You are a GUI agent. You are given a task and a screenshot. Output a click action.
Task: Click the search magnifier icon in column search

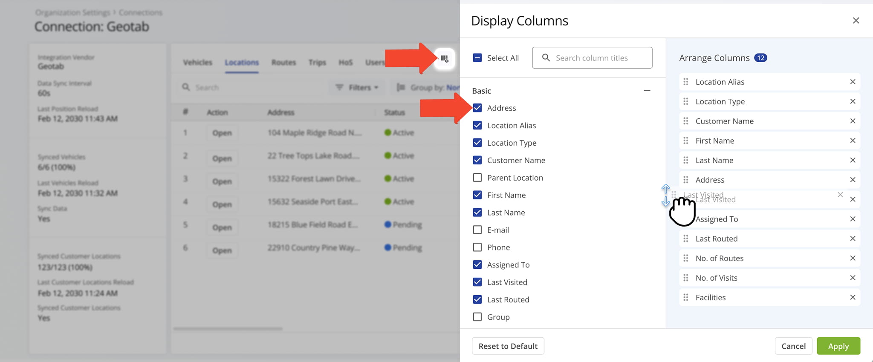pos(546,57)
